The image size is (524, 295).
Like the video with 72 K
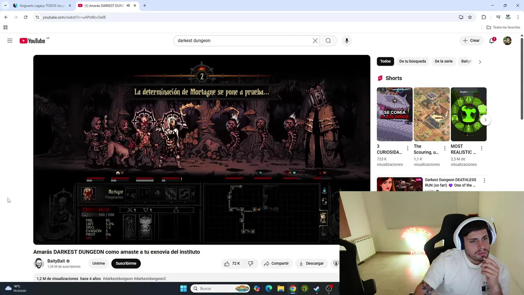pyautogui.click(x=232, y=263)
